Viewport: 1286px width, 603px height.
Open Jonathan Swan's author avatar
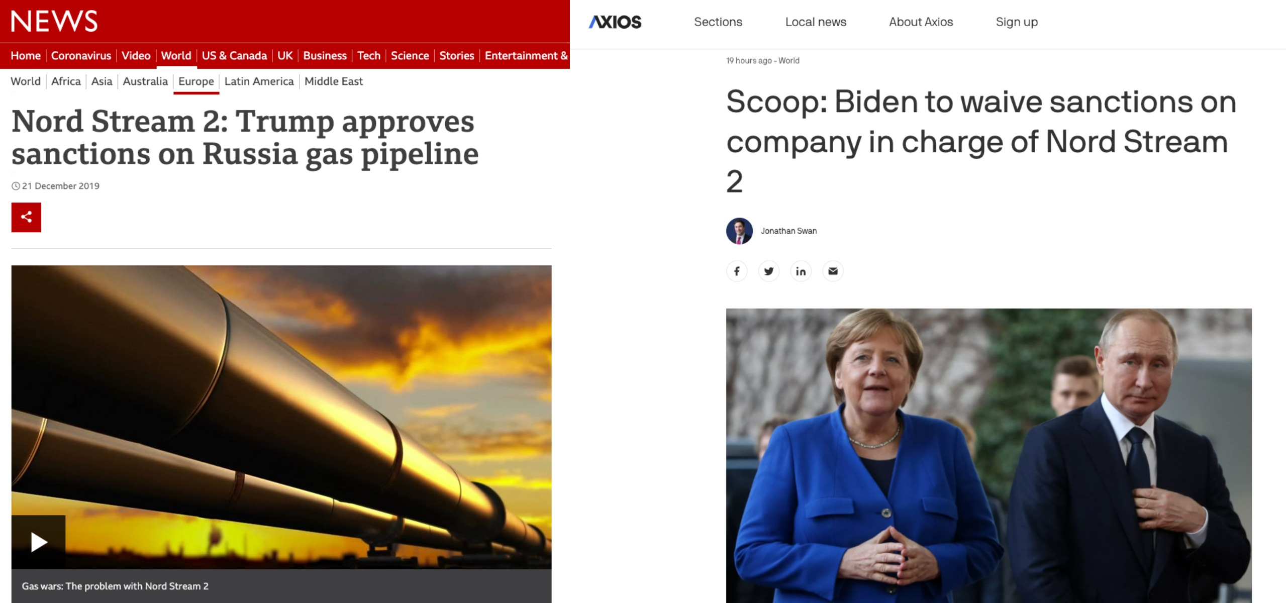pos(739,231)
